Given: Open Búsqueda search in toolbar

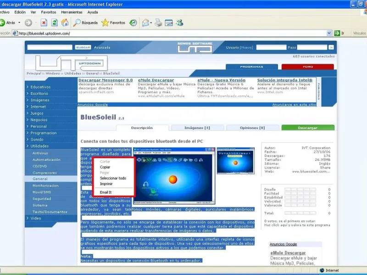Looking at the screenshot, I should pos(85,22).
